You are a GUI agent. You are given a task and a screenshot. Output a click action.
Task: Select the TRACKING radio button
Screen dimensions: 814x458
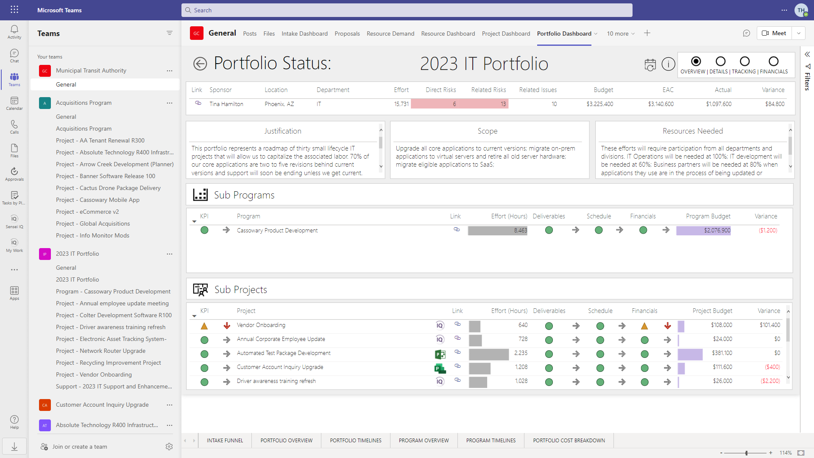coord(744,61)
